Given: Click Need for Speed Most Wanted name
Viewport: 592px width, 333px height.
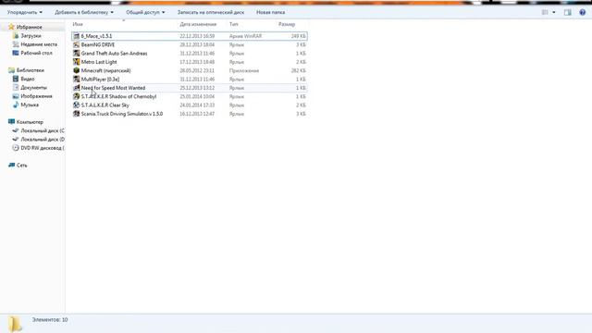Looking at the screenshot, I should click(113, 88).
